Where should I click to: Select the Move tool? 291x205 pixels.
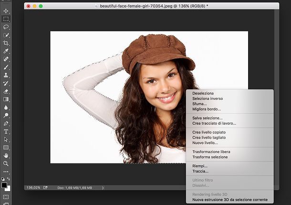[x=6, y=11]
